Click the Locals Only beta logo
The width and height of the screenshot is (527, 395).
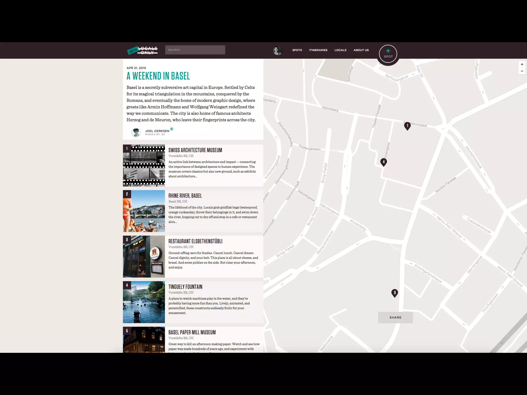click(143, 50)
